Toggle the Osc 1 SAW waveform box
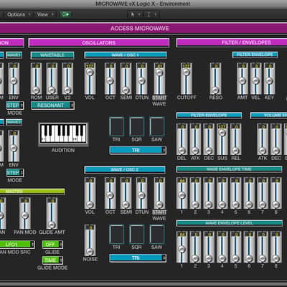Image resolution: width=287 pixels, height=287 pixels. [157, 126]
